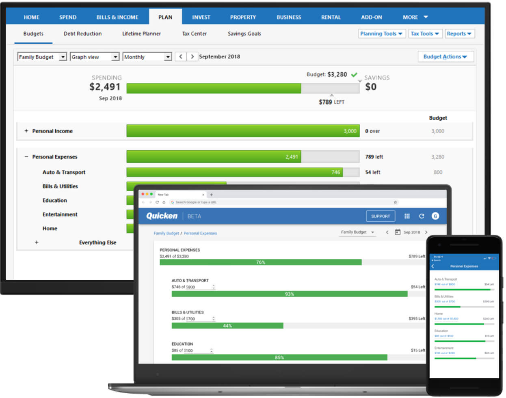Click the Bills & Utilities $700 stepper

(x=214, y=318)
